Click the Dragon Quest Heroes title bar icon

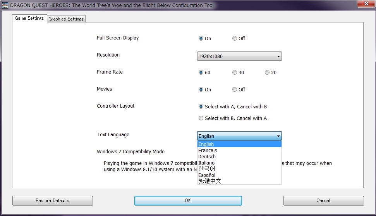point(5,5)
